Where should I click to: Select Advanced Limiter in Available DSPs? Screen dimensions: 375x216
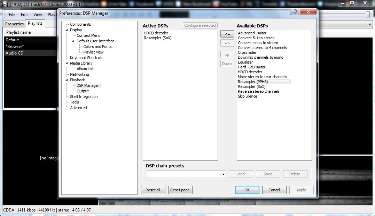click(x=252, y=33)
